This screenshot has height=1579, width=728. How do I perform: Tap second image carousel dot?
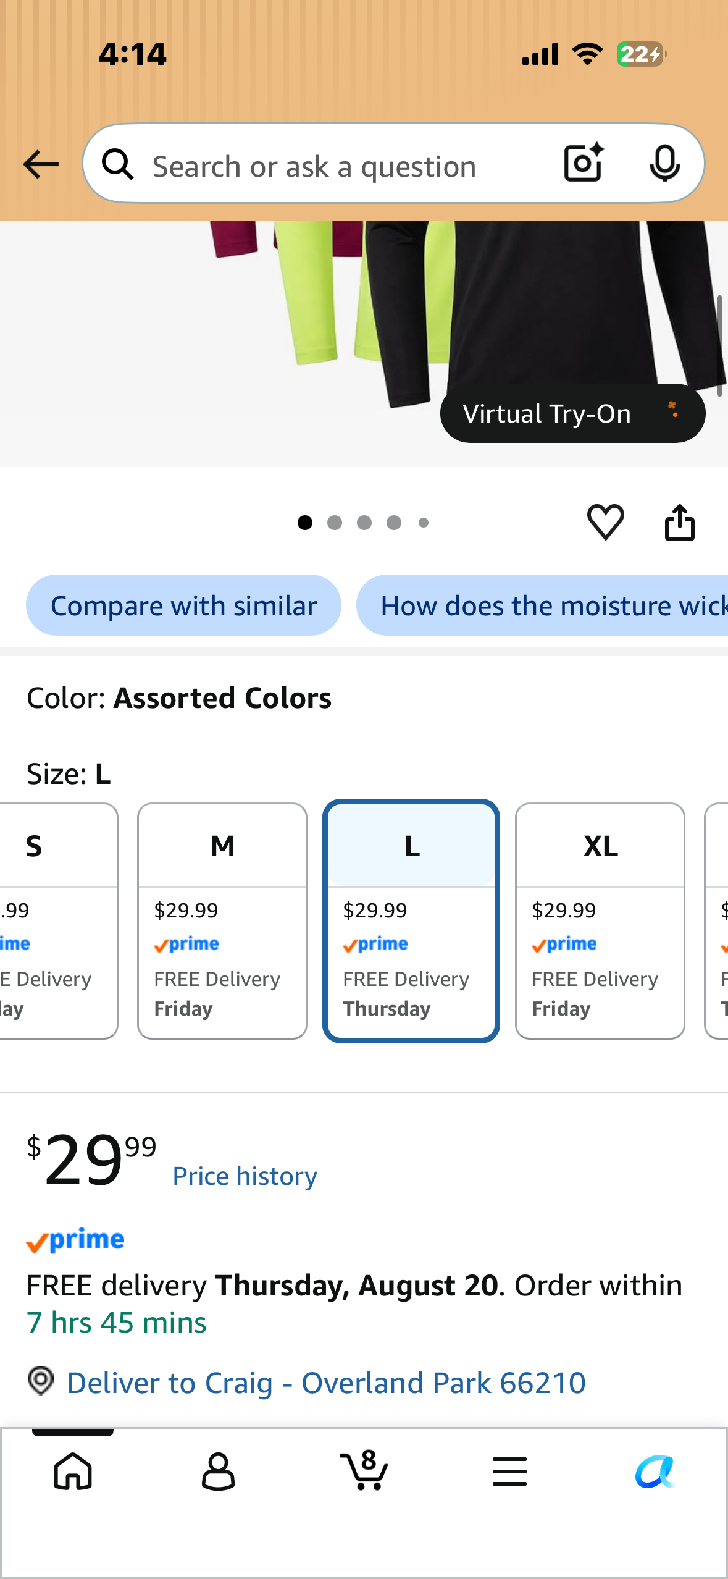335,523
